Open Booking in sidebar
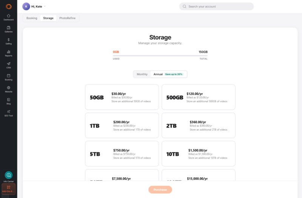This screenshot has height=198, width=302. pos(8,77)
